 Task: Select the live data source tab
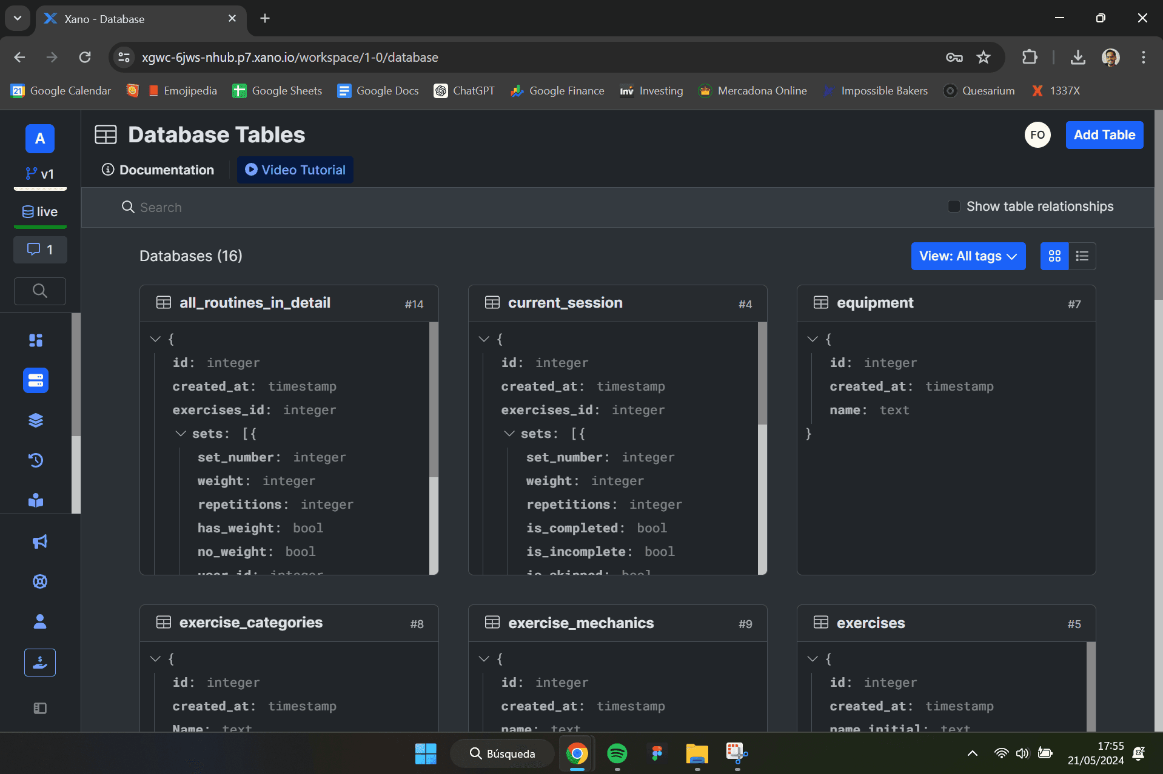(40, 212)
